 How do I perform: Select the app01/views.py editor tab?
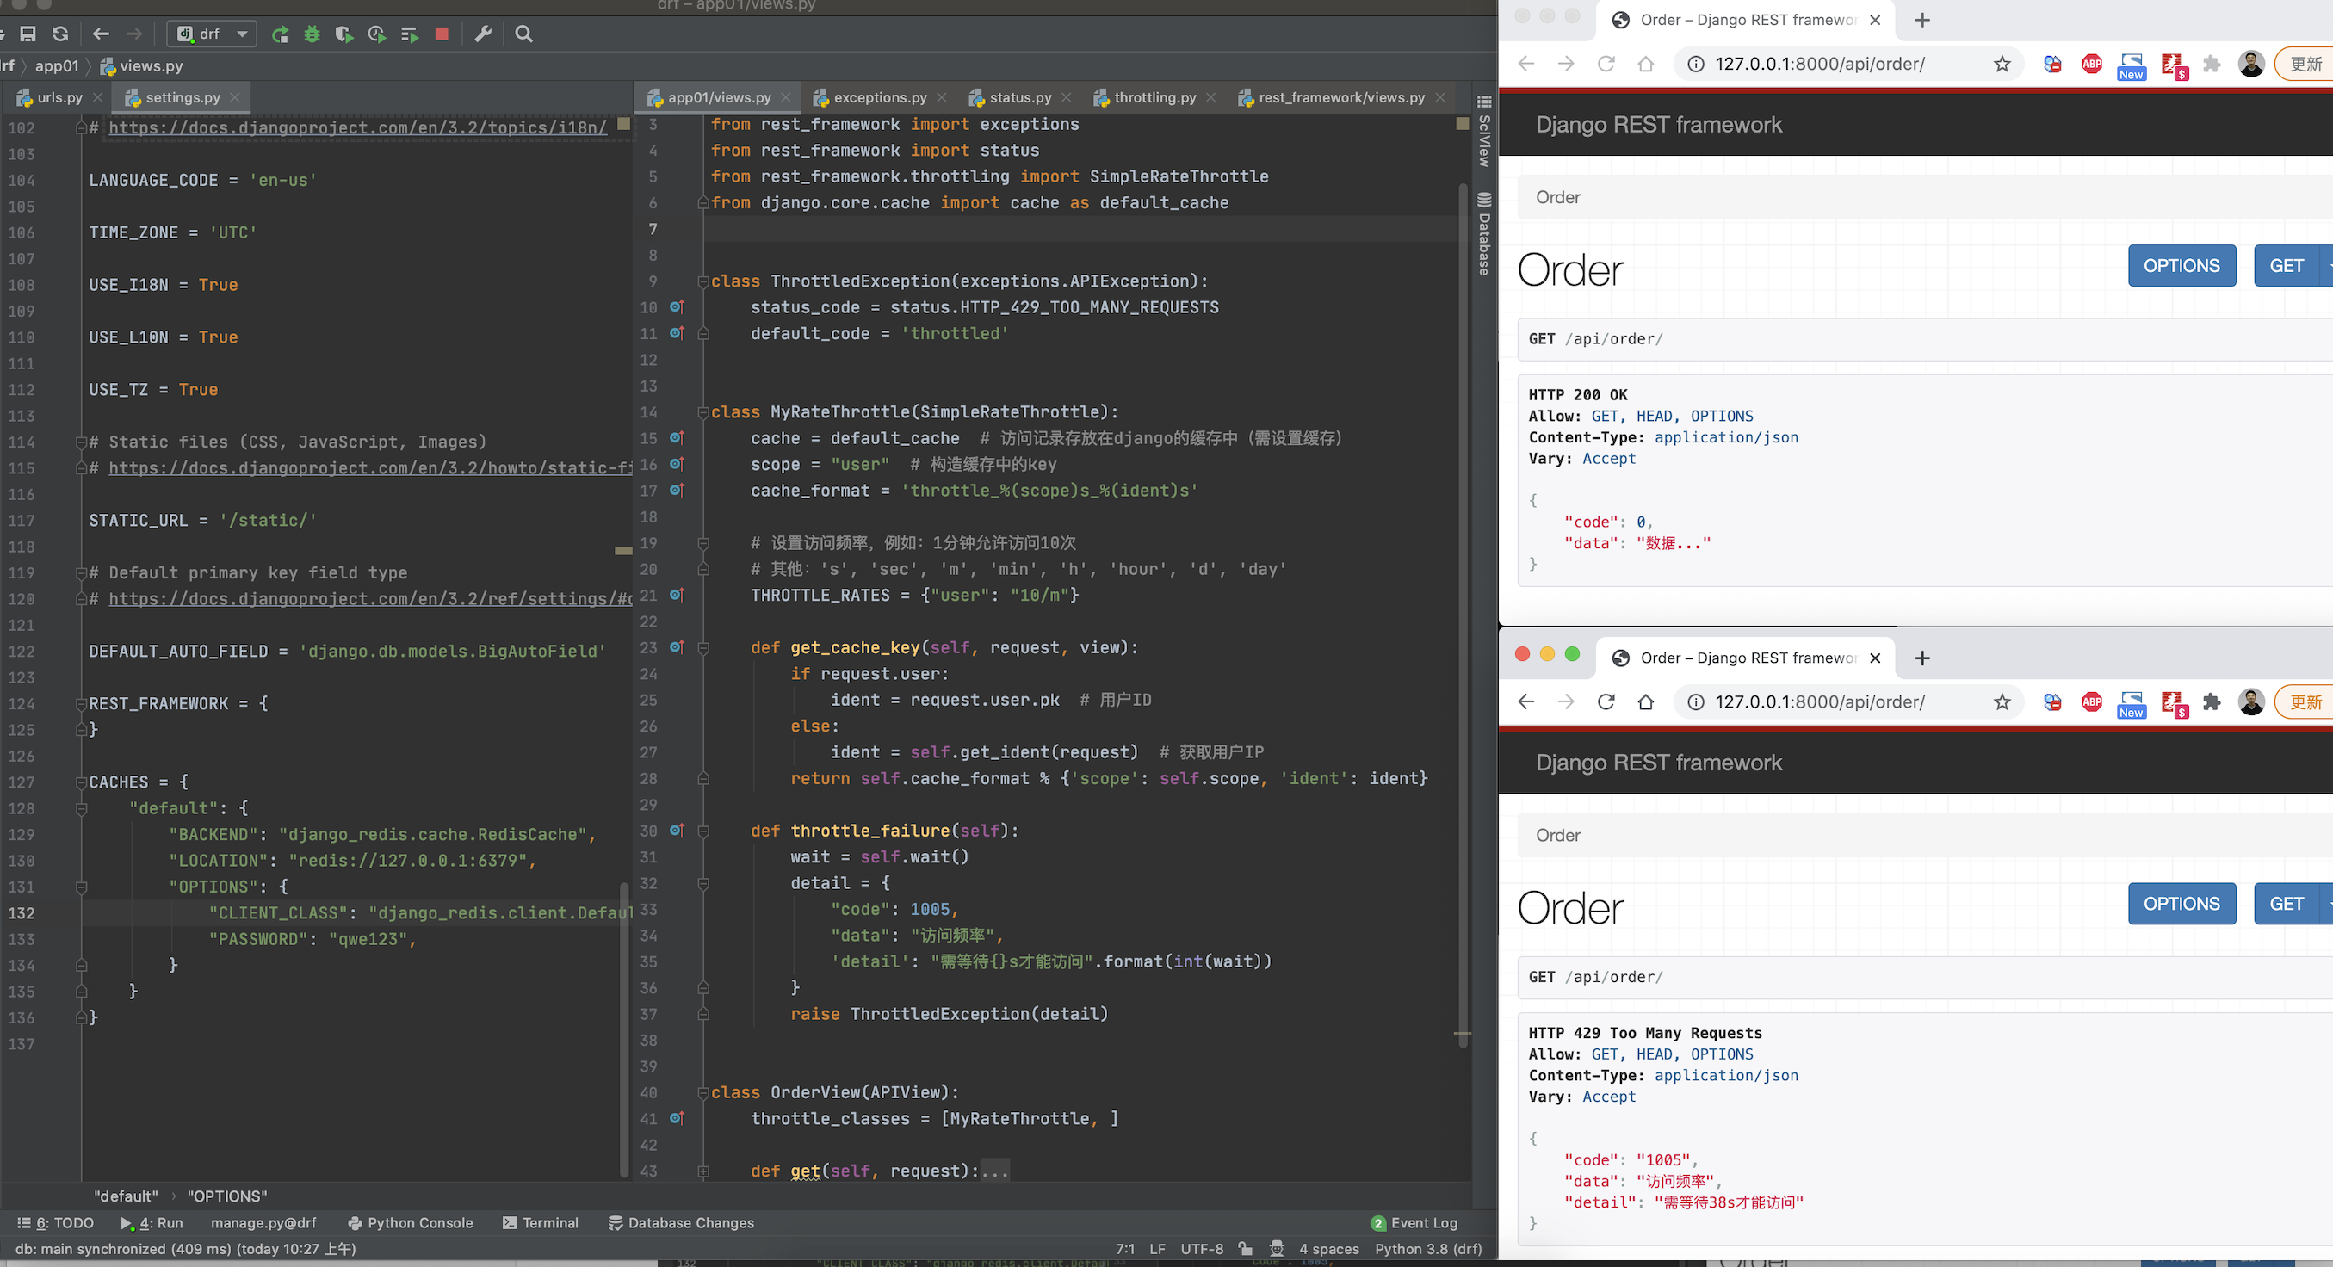tap(719, 97)
